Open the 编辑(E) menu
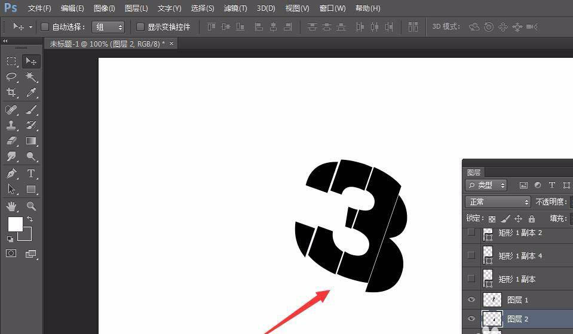Screen dimensions: 573x334 pyautogui.click(x=72, y=8)
